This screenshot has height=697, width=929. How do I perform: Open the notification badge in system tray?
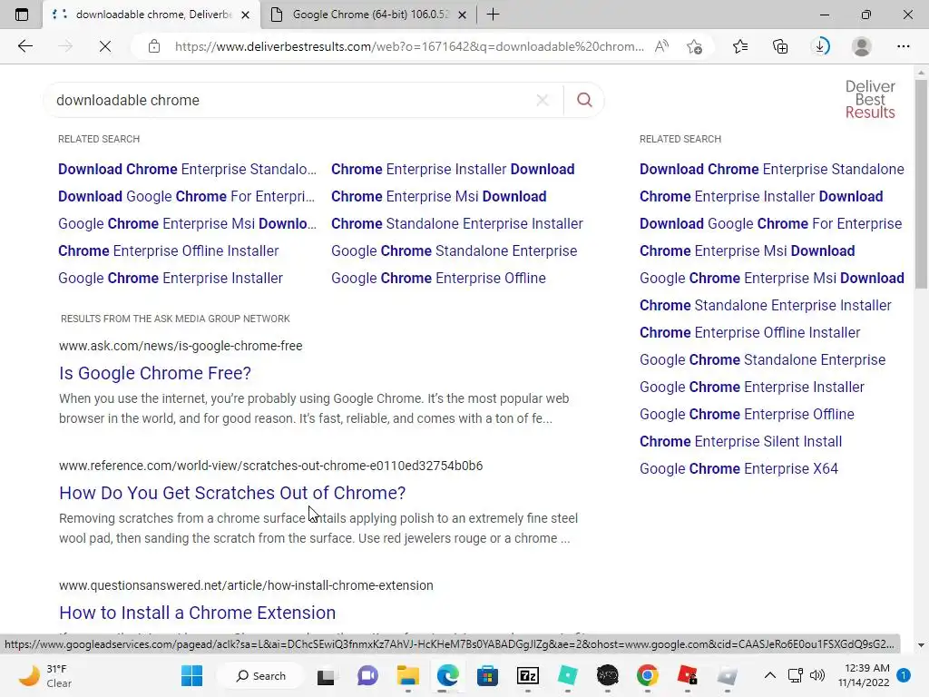point(904,675)
